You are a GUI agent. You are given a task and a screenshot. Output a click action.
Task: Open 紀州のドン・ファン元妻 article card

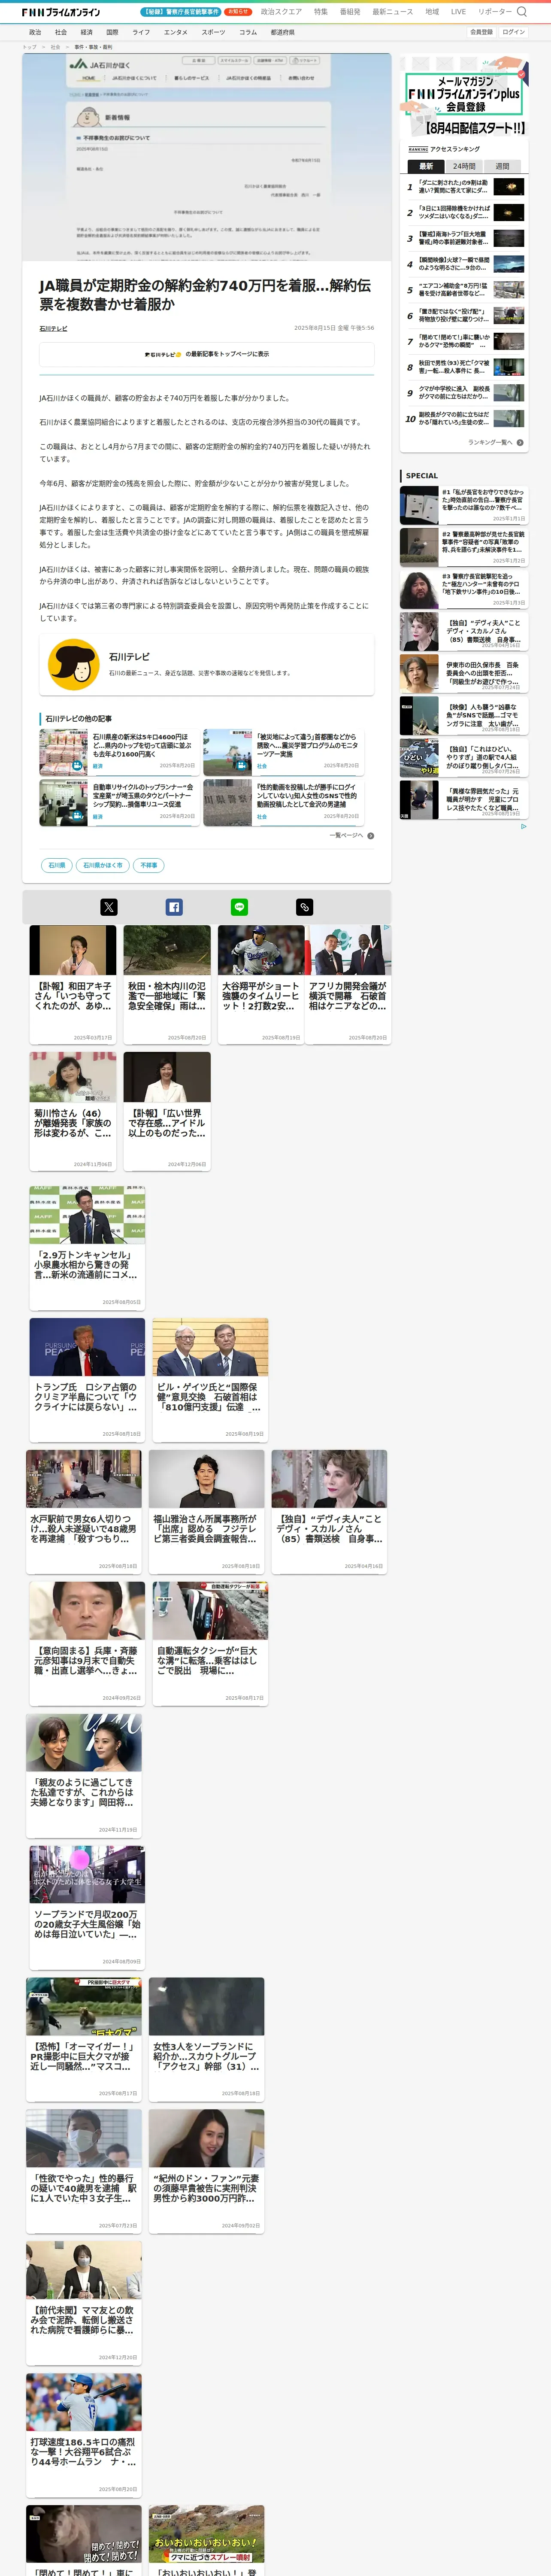207,2171
